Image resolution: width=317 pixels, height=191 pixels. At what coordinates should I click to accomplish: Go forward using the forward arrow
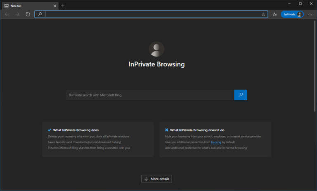(17, 14)
